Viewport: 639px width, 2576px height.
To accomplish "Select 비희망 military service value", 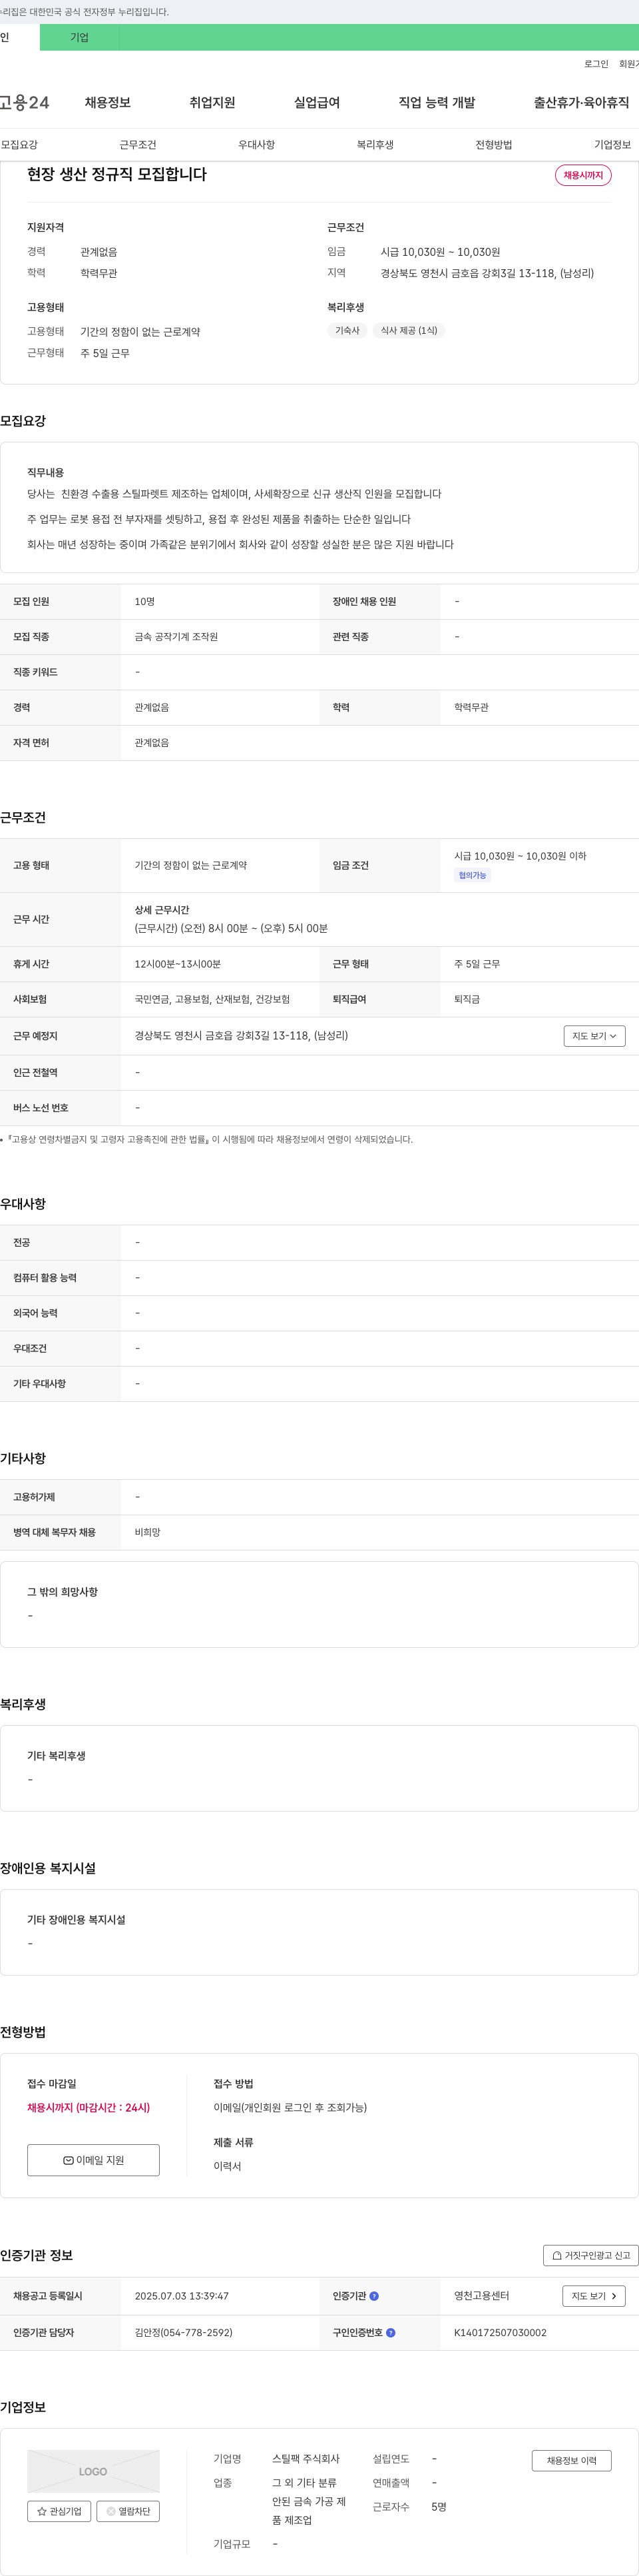I will click(148, 1532).
